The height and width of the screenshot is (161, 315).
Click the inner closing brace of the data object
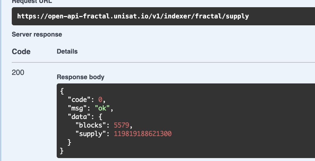[x=70, y=142]
